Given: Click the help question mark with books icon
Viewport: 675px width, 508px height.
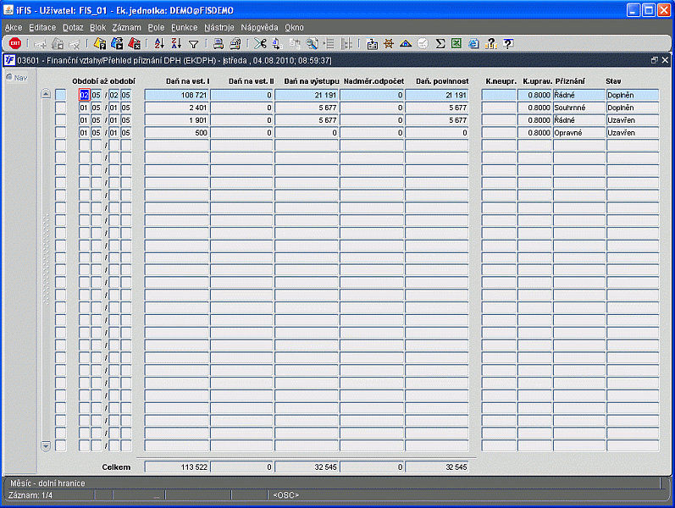Looking at the screenshot, I should [x=490, y=43].
